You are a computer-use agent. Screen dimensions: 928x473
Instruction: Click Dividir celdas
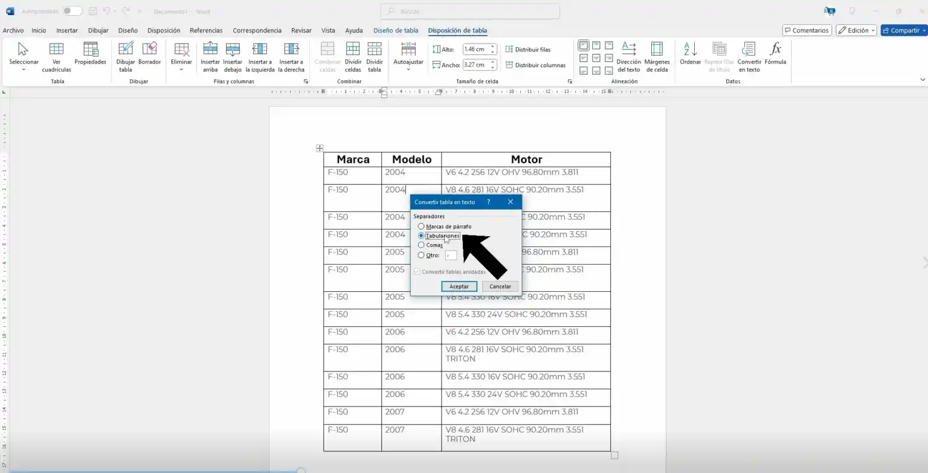coord(353,57)
